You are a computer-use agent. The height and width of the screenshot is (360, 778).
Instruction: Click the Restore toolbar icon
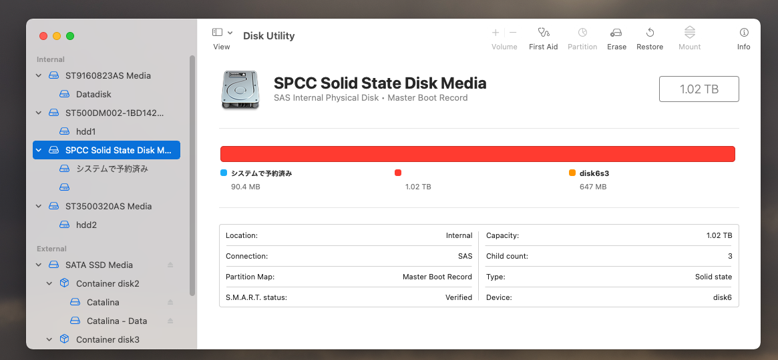(x=650, y=33)
